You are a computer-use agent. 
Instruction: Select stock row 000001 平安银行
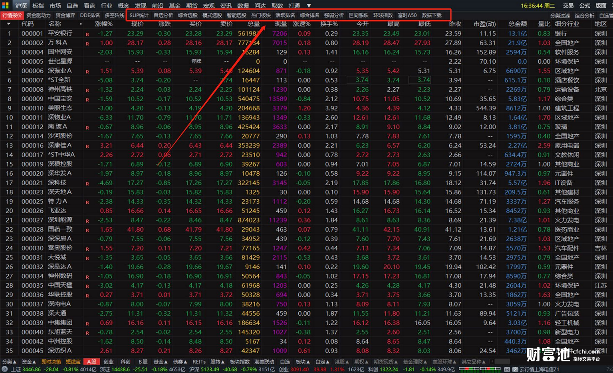click(306, 33)
